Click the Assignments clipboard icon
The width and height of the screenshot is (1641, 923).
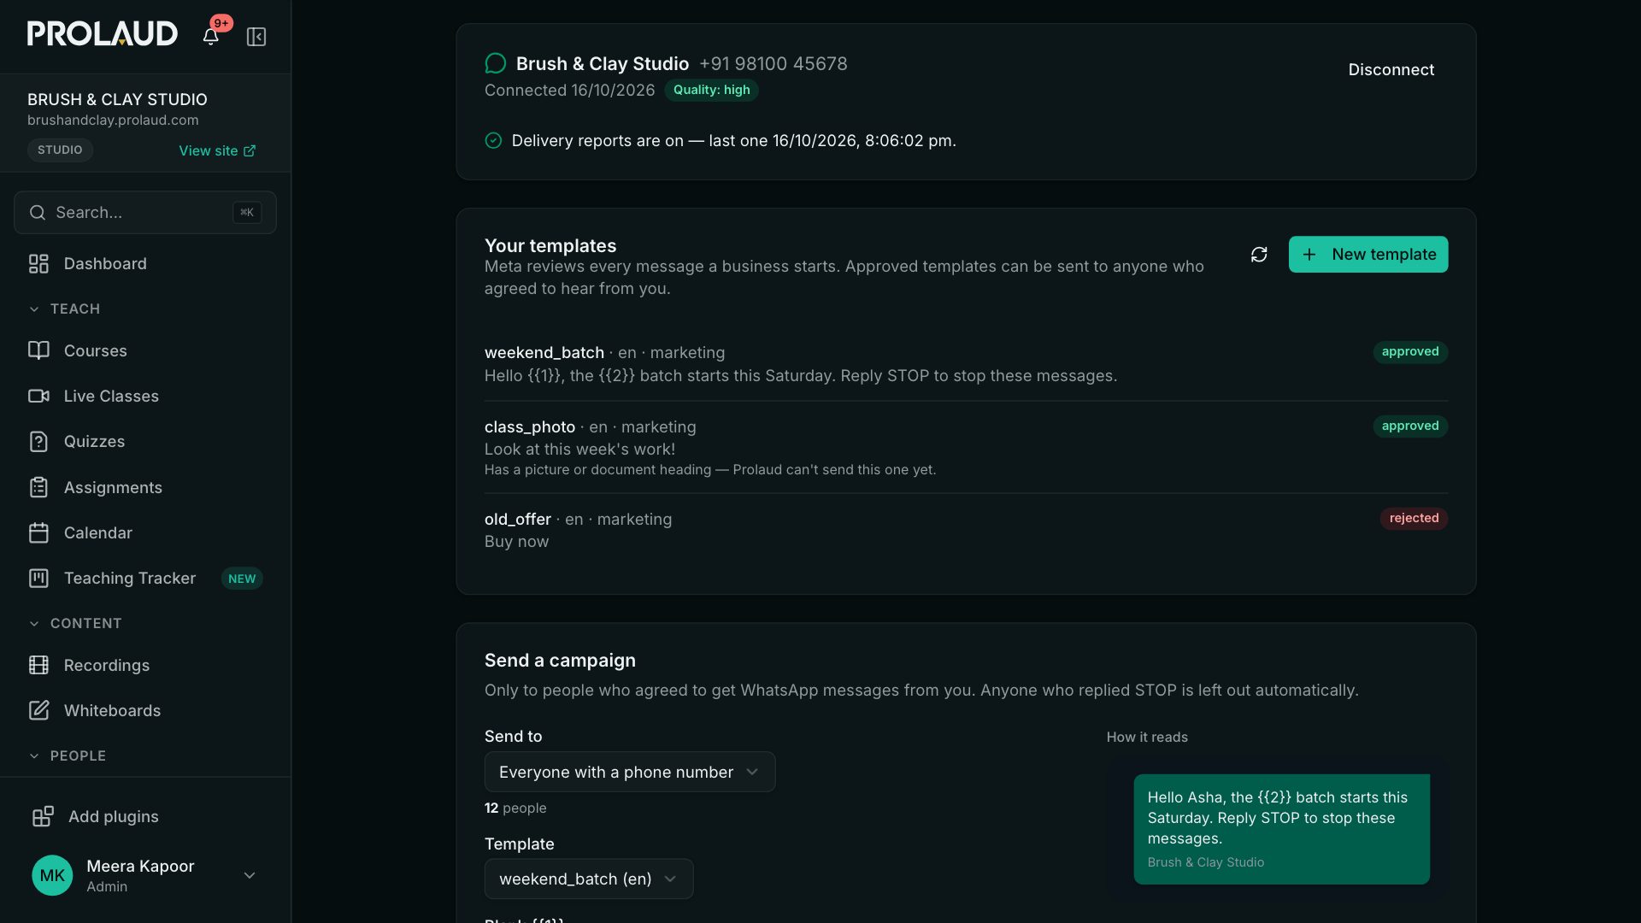(x=38, y=487)
